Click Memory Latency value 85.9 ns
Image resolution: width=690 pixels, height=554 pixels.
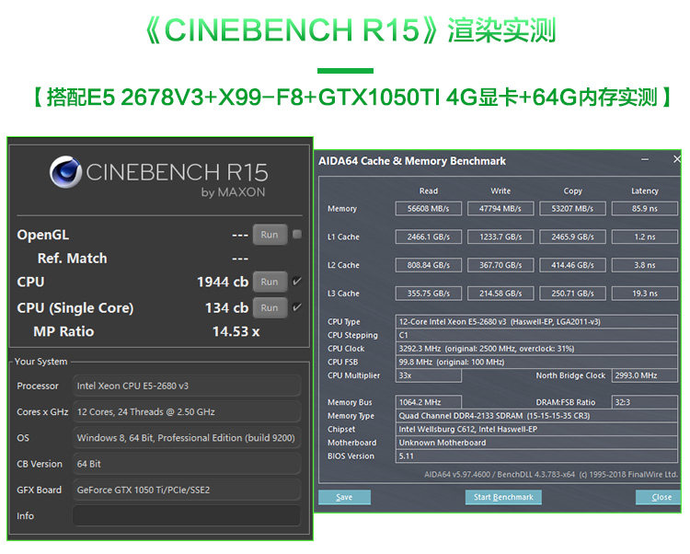point(645,209)
